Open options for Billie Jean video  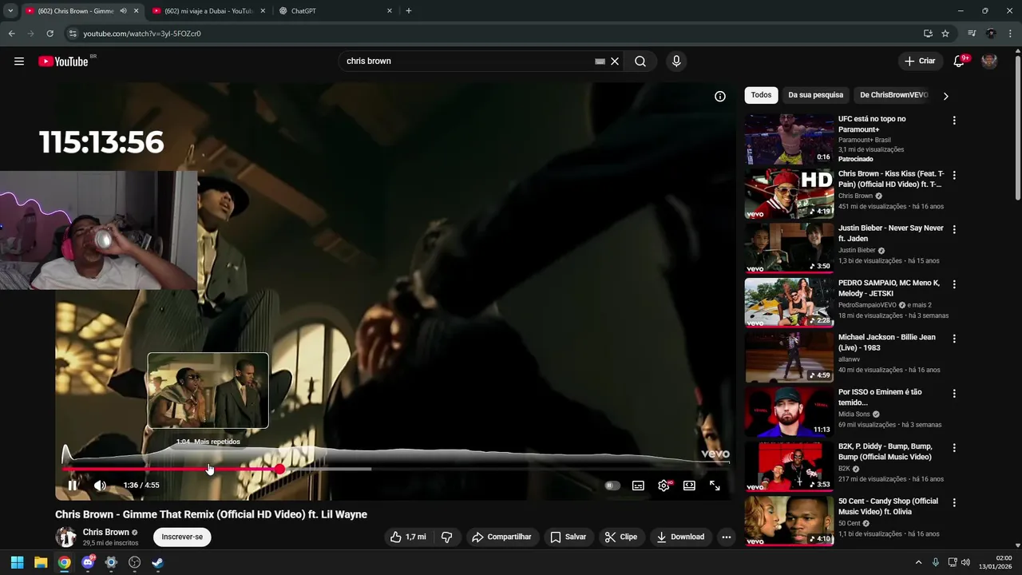953,339
